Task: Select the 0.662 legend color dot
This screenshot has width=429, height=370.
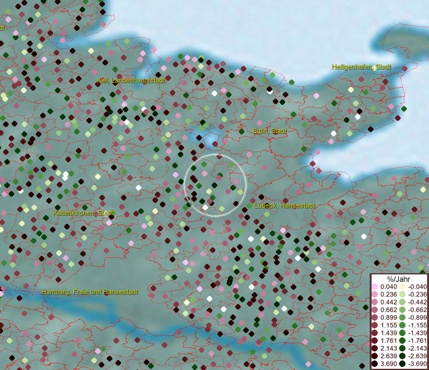Action: point(375,310)
